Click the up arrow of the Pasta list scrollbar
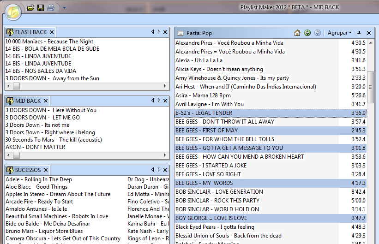The image size is (379, 244). (x=371, y=43)
